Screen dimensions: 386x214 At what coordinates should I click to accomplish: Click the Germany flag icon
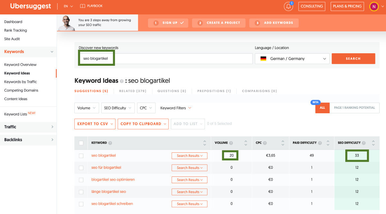click(263, 59)
